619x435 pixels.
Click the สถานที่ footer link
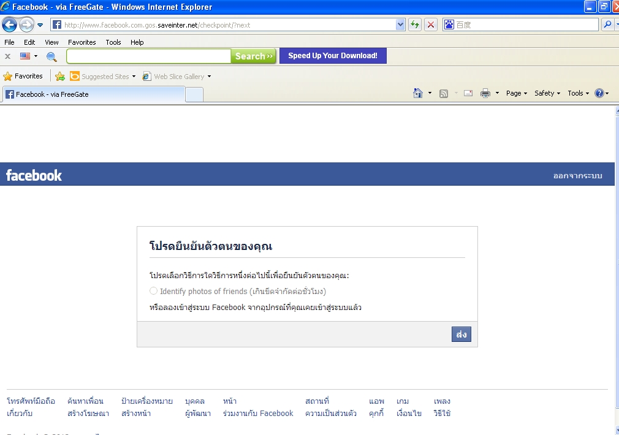click(317, 401)
